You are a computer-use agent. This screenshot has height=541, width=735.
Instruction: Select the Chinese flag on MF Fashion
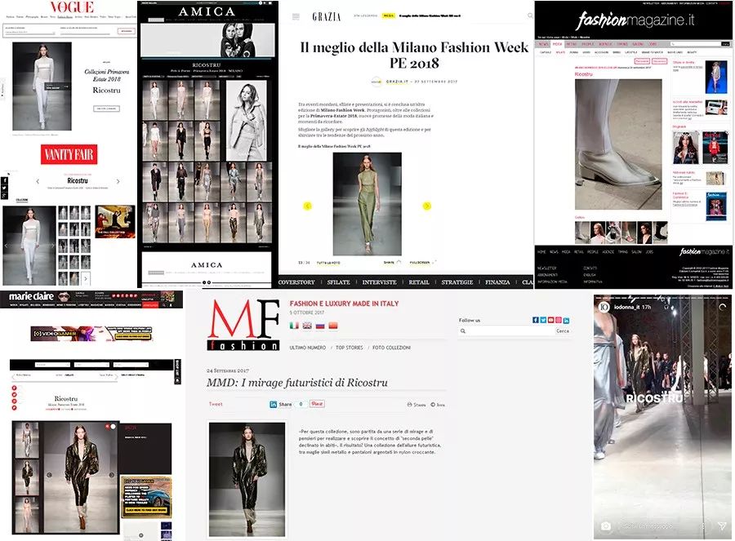pyautogui.click(x=333, y=326)
